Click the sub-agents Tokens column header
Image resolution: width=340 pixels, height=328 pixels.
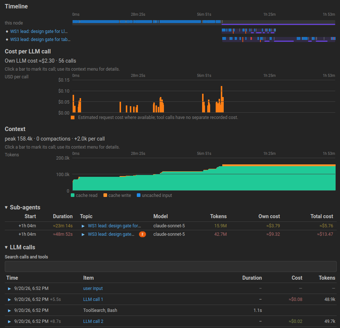218,216
